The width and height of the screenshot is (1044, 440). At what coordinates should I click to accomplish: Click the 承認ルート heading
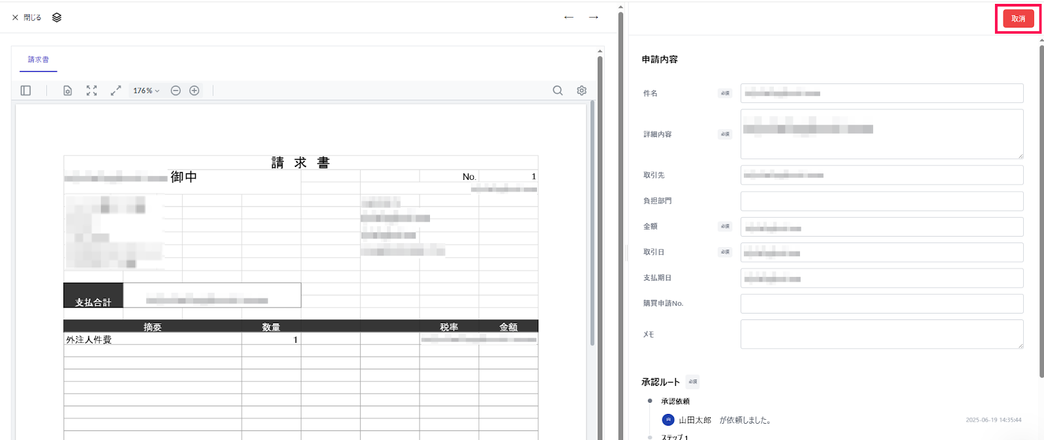[x=660, y=382]
